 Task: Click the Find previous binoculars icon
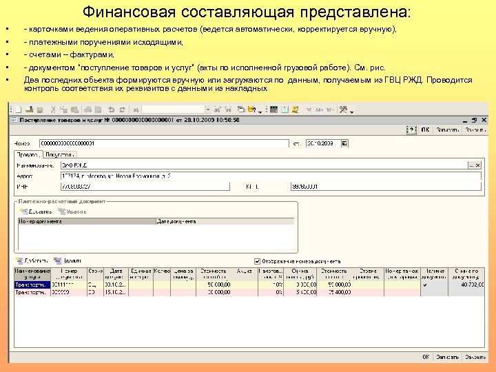coord(228,110)
